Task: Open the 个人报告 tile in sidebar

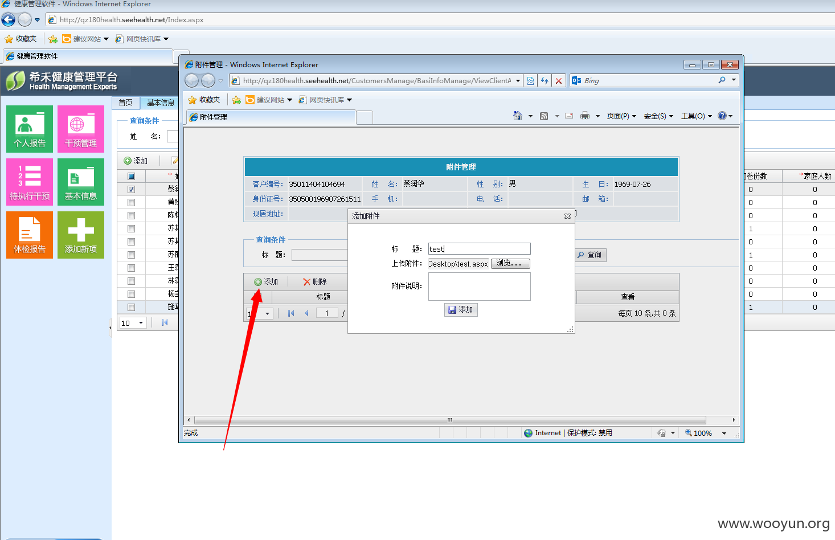Action: point(30,129)
